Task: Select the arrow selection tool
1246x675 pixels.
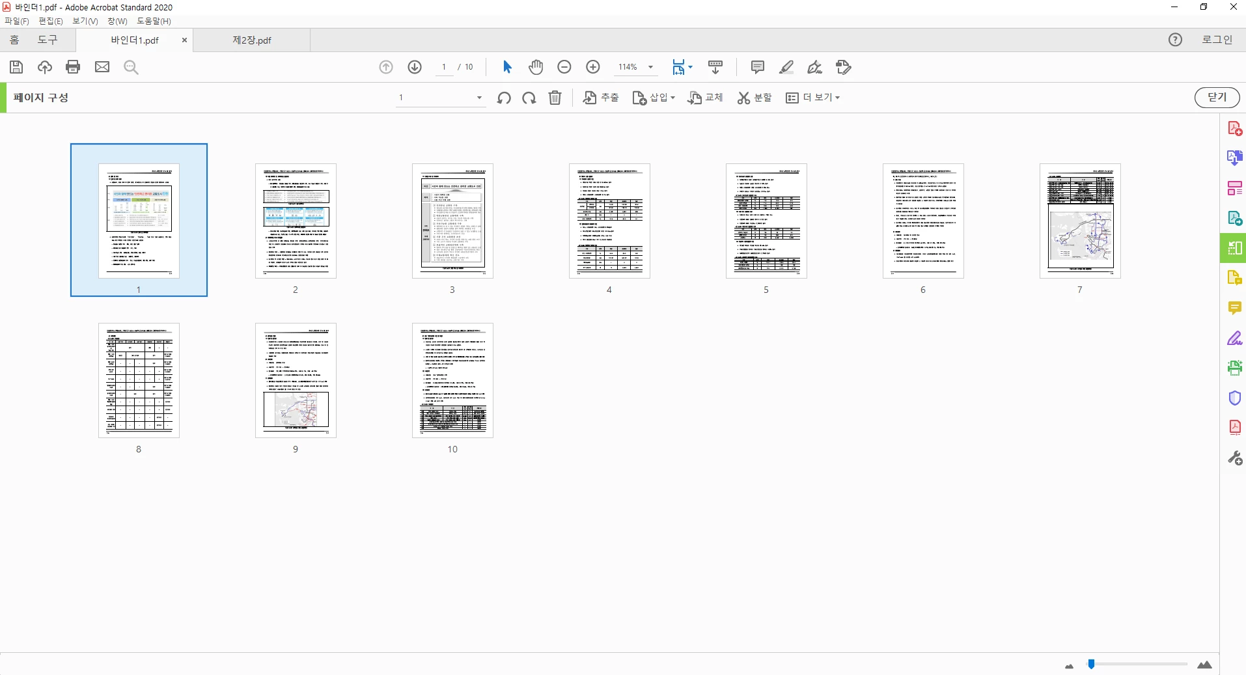Action: pos(508,67)
